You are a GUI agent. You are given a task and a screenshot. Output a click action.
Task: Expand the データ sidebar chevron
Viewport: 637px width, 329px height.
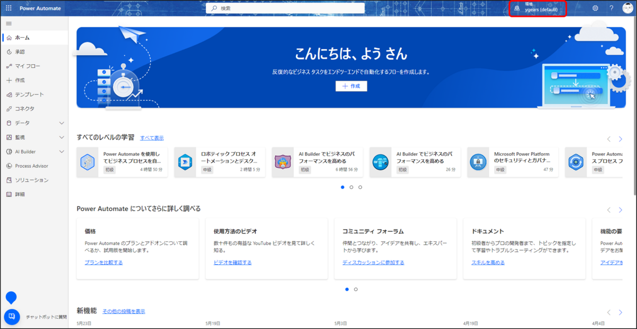[x=62, y=123]
